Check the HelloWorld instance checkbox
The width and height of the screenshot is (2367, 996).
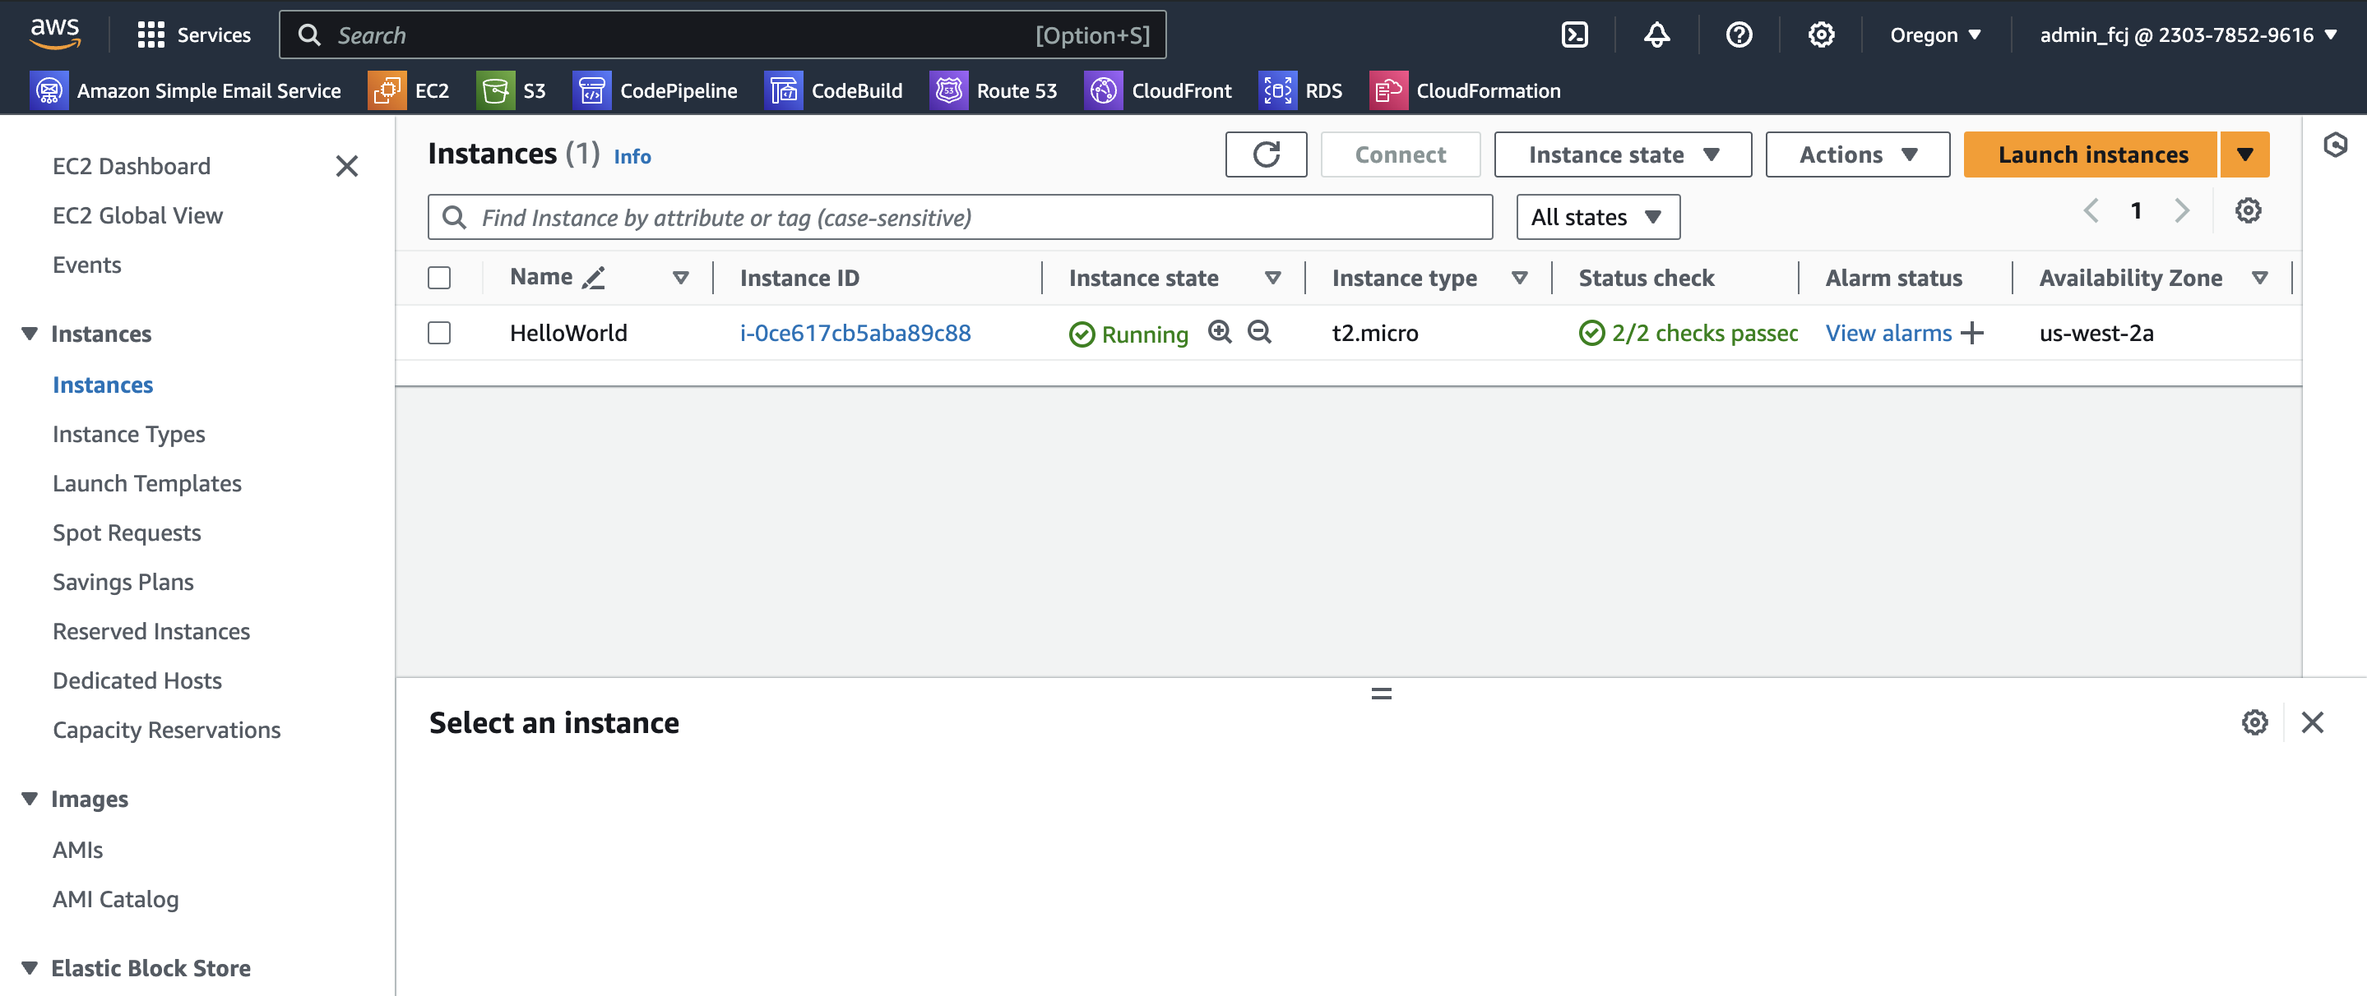coord(439,332)
